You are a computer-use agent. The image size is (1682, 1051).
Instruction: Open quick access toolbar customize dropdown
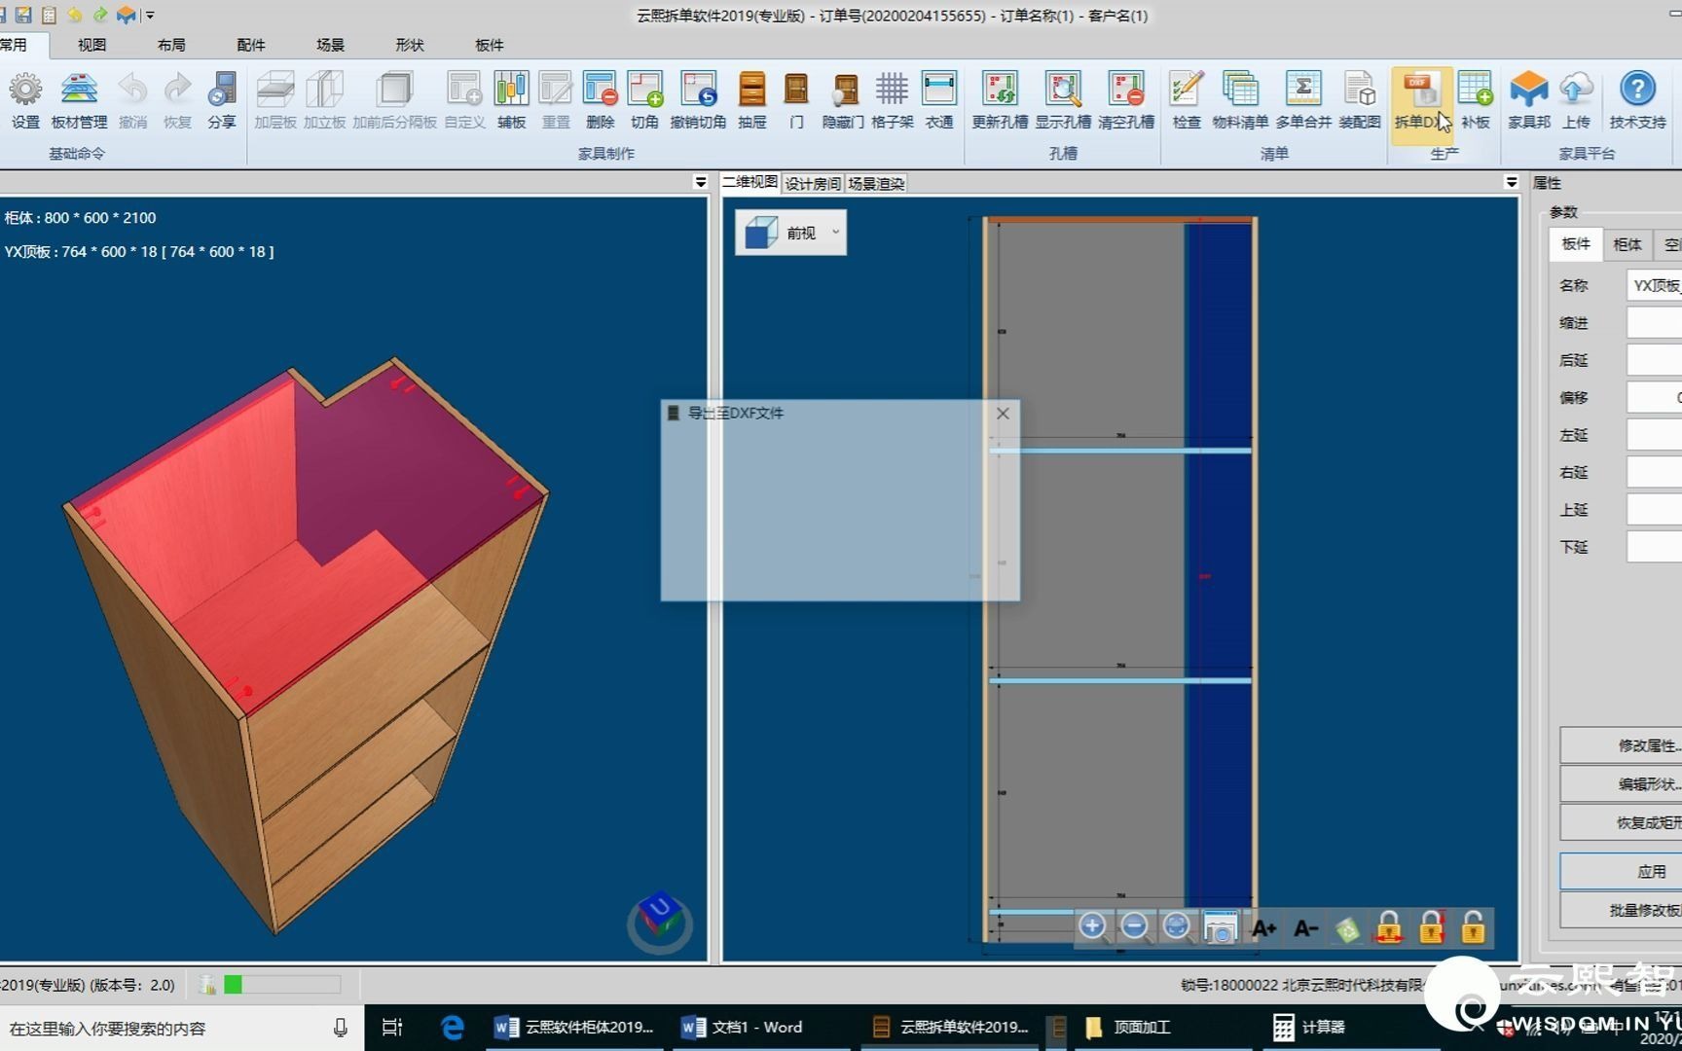pyautogui.click(x=149, y=16)
